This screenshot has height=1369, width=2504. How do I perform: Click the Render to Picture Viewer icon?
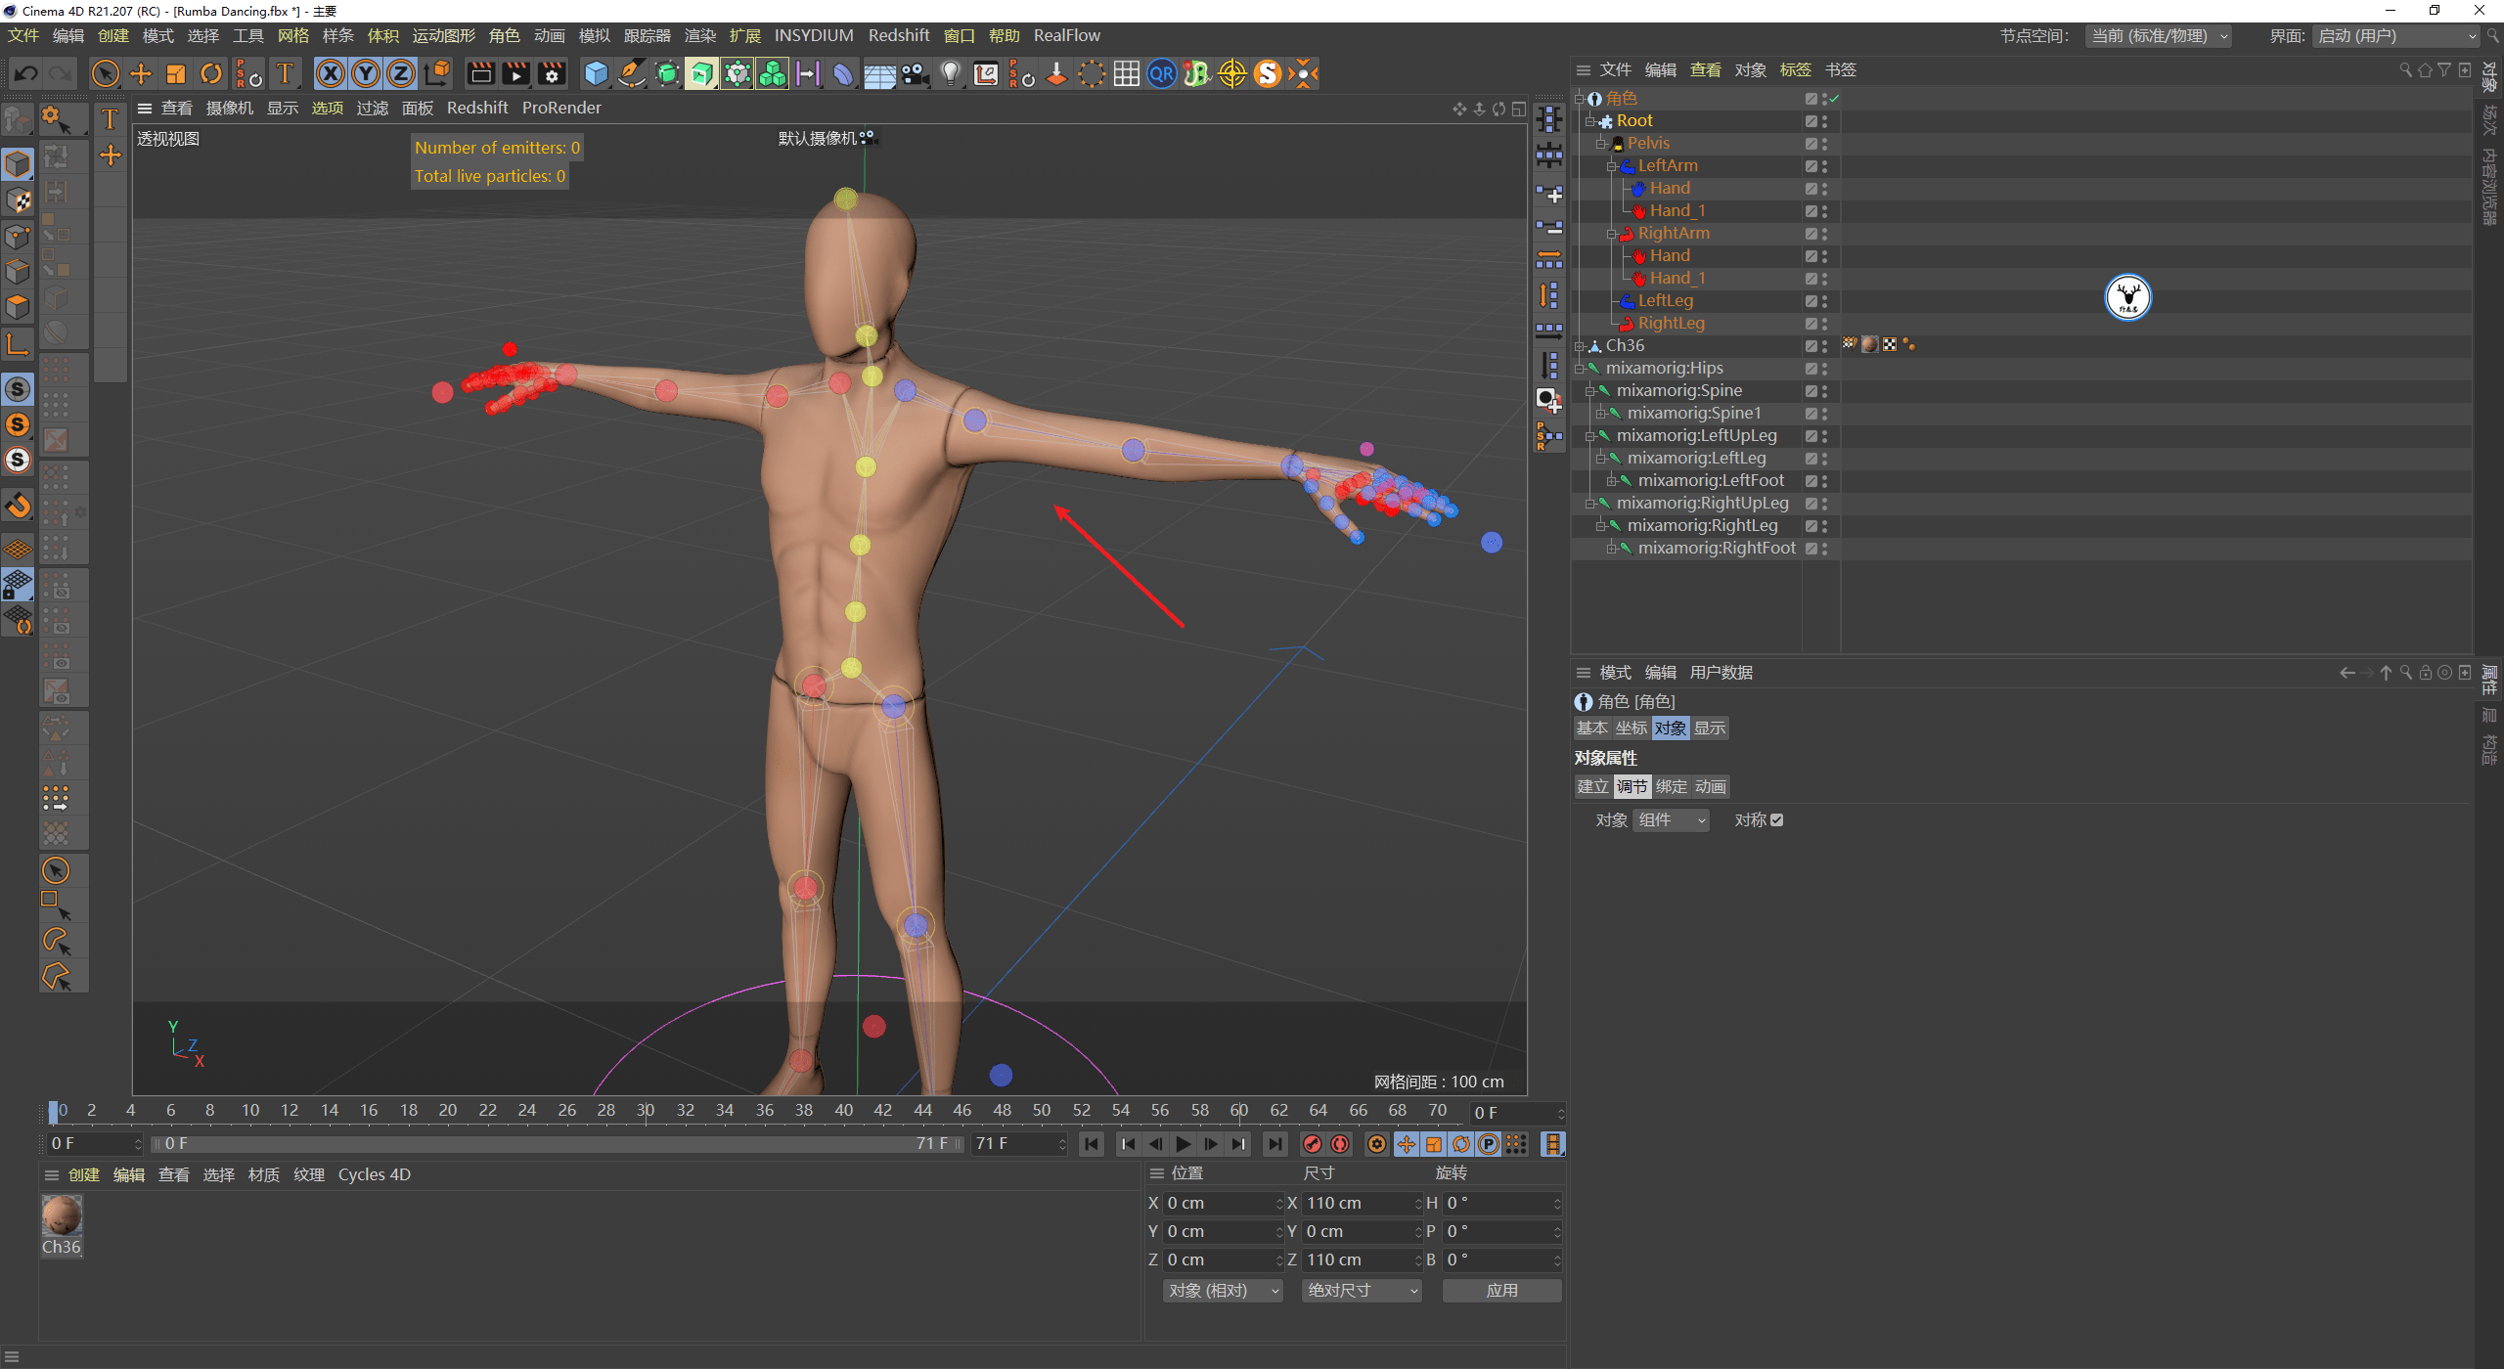pos(514,73)
